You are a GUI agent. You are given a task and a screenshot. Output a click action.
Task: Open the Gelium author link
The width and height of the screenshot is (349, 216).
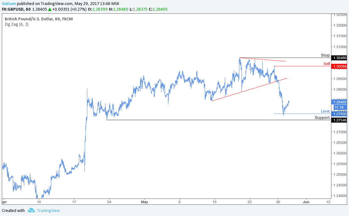point(9,3)
